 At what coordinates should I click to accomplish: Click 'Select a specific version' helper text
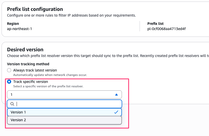48,86
